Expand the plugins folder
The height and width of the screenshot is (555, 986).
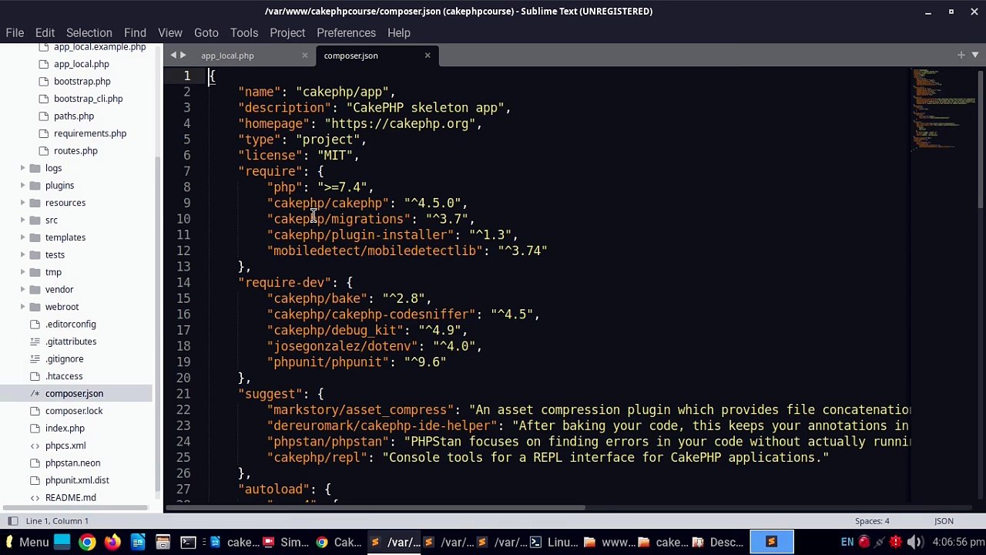pos(22,185)
